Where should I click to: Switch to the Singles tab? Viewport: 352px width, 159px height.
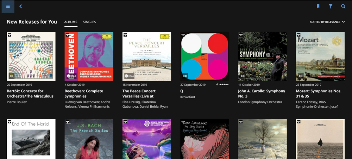click(x=89, y=22)
